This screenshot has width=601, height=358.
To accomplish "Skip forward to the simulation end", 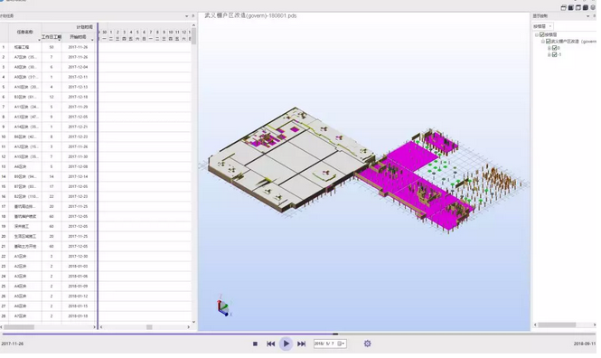I will (x=302, y=344).
